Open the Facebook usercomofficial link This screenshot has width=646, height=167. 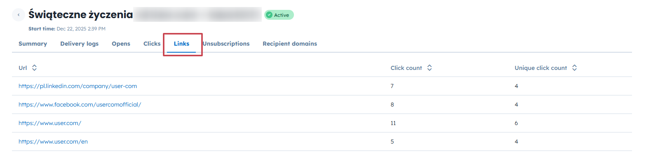coord(80,104)
